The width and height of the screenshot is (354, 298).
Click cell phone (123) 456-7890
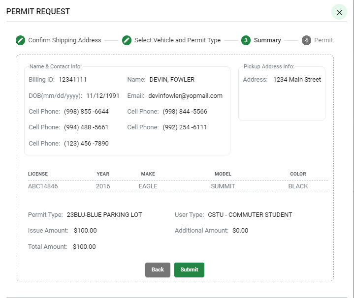pos(86,144)
